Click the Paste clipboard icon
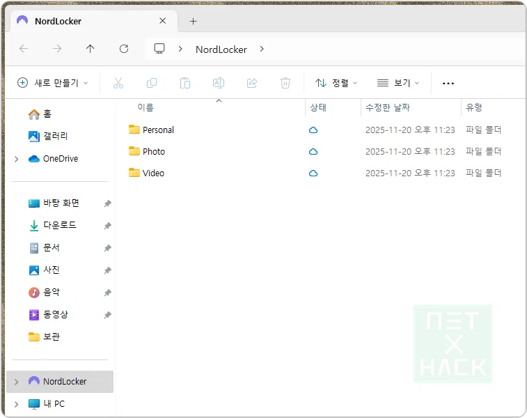 tap(185, 83)
